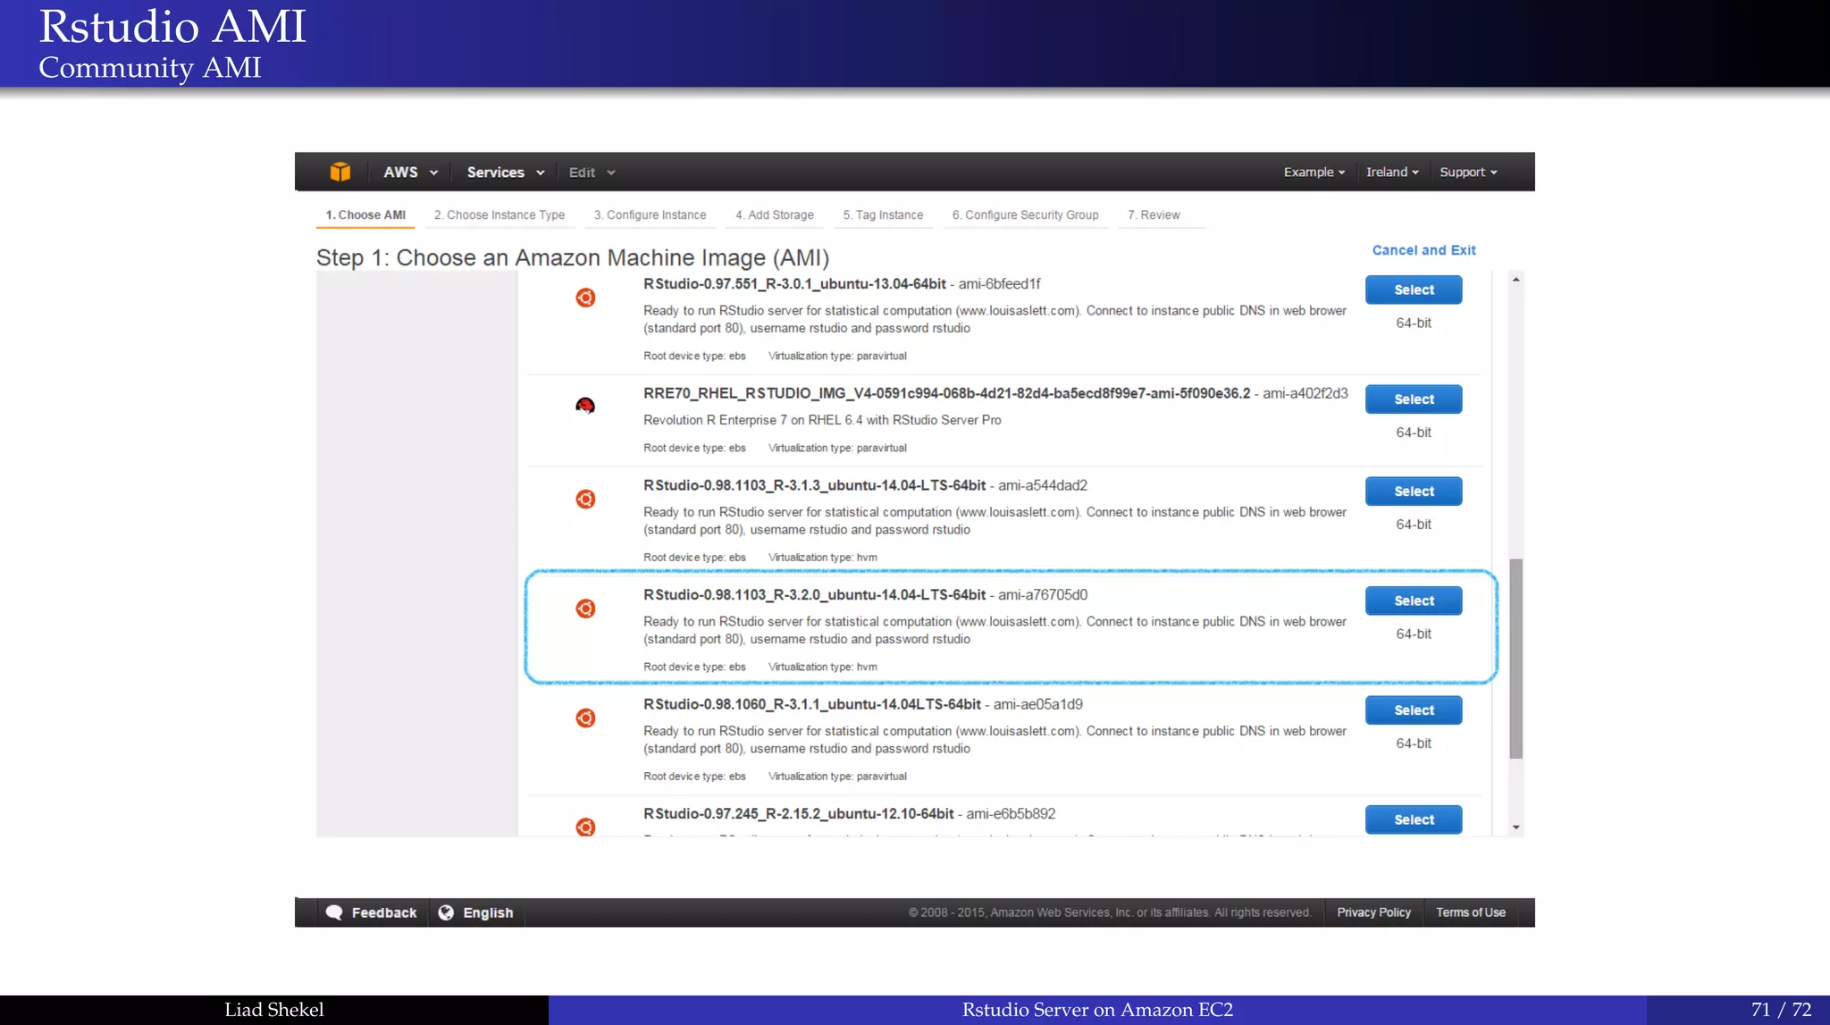Open the Support dropdown
The width and height of the screenshot is (1830, 1025).
click(1468, 172)
